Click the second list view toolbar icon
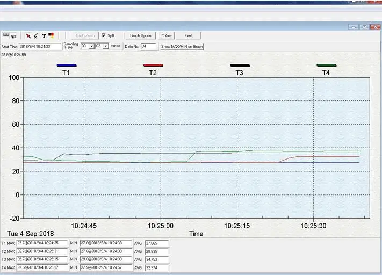The height and width of the screenshot is (275, 382). point(13,37)
